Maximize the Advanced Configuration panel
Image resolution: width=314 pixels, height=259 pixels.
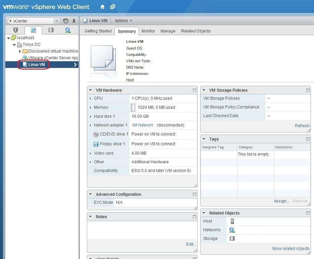[195, 194]
